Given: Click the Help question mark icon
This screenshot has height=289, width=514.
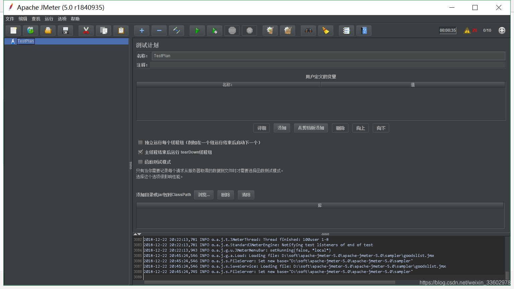Looking at the screenshot, I should [364, 30].
